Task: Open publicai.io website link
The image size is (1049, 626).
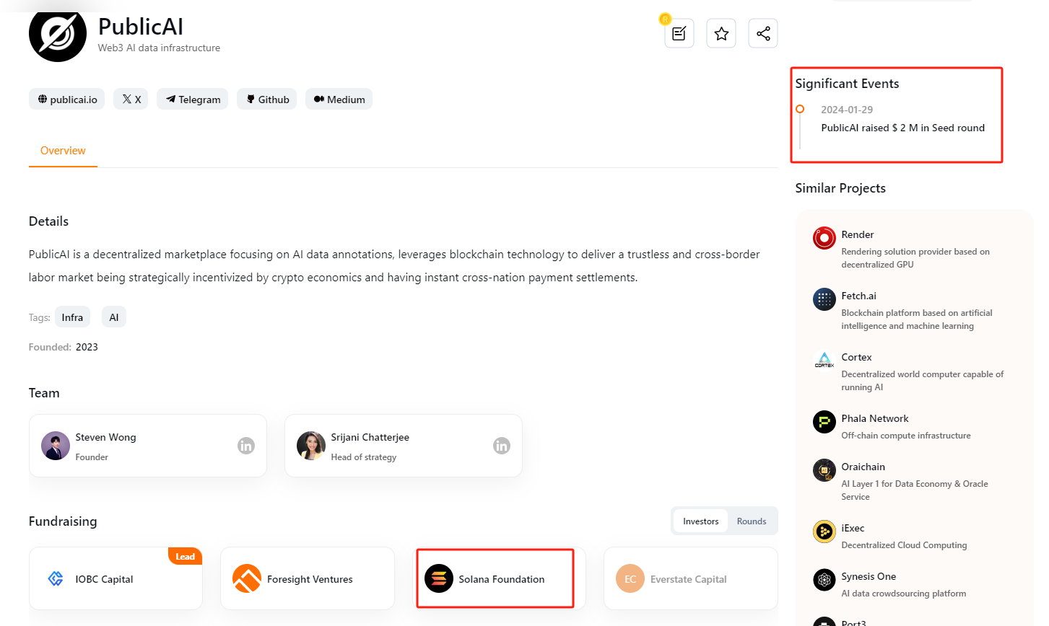Action: [67, 100]
